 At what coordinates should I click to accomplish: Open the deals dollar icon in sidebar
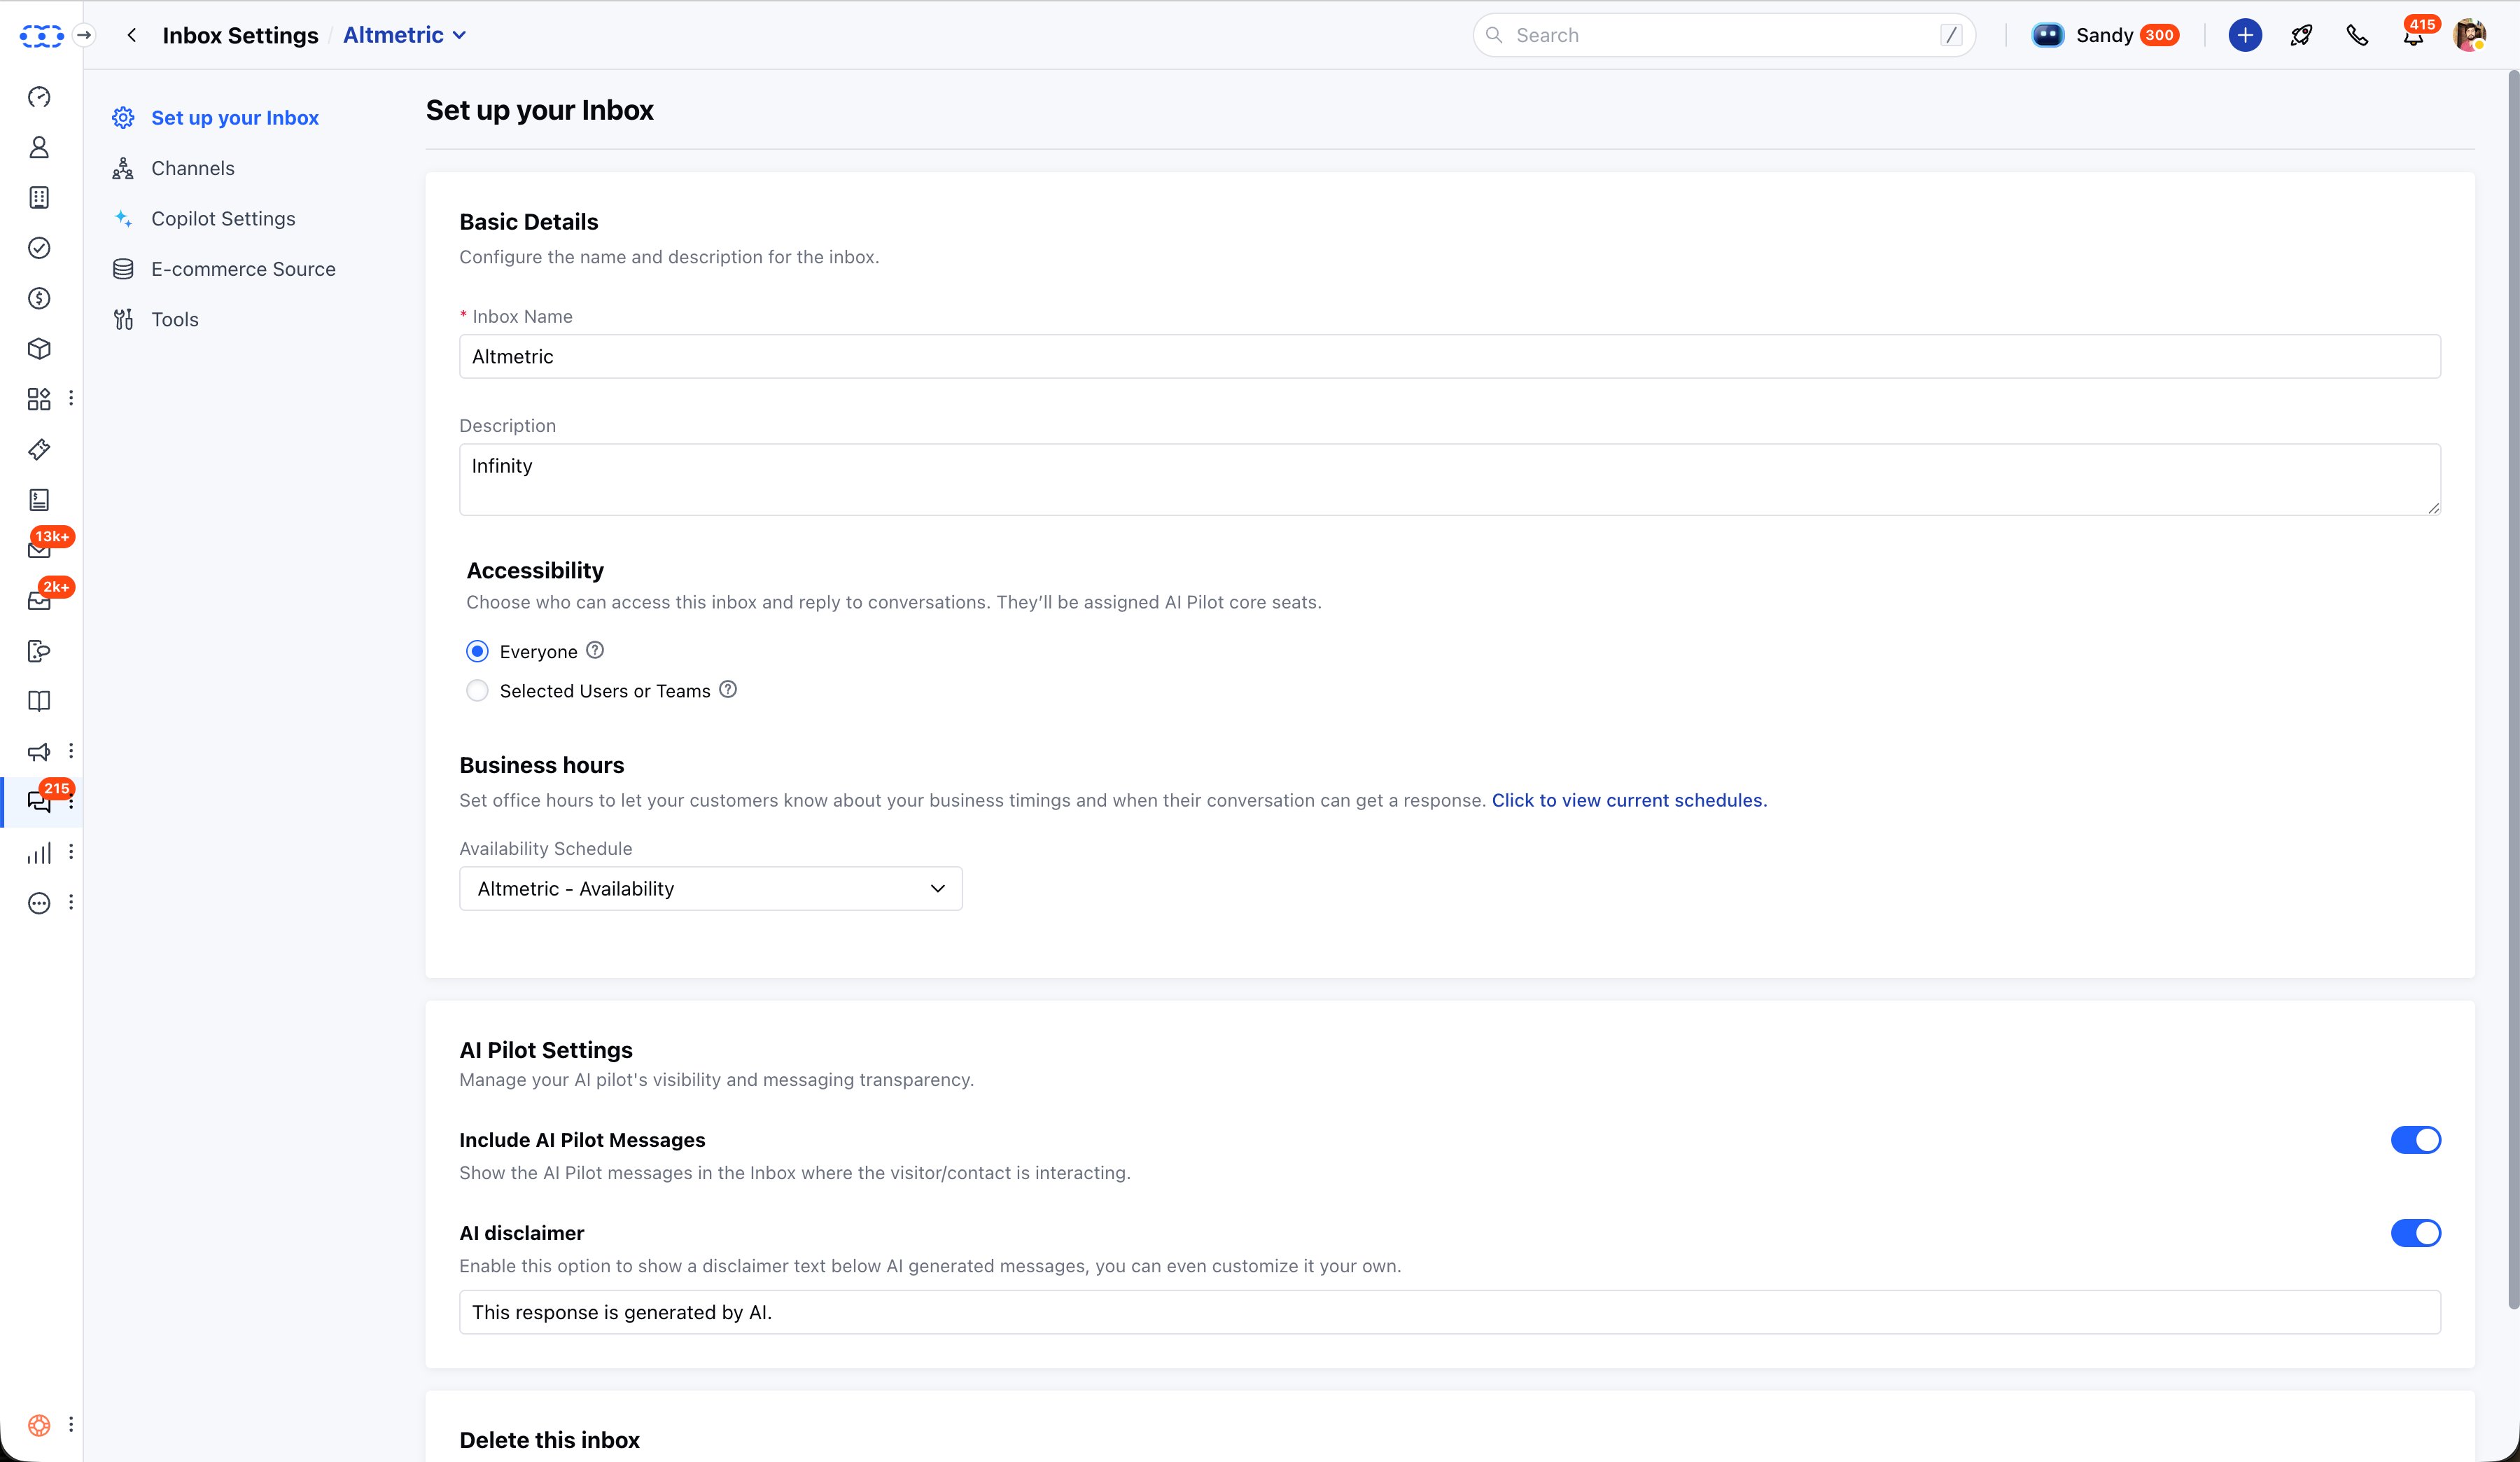tap(39, 298)
